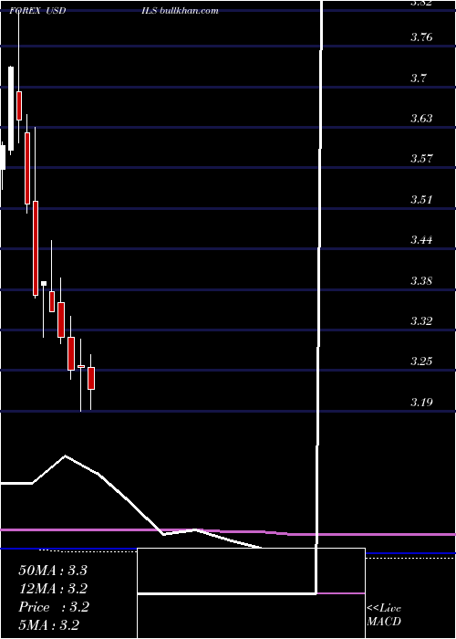Click the 12MA : 3.2 readout

pos(53,589)
